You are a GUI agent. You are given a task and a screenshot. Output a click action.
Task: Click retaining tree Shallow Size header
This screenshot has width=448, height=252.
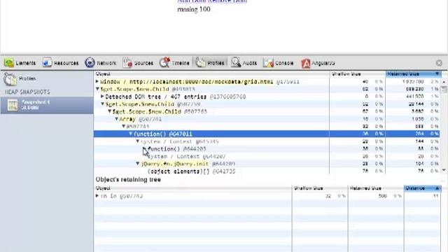coord(320,188)
